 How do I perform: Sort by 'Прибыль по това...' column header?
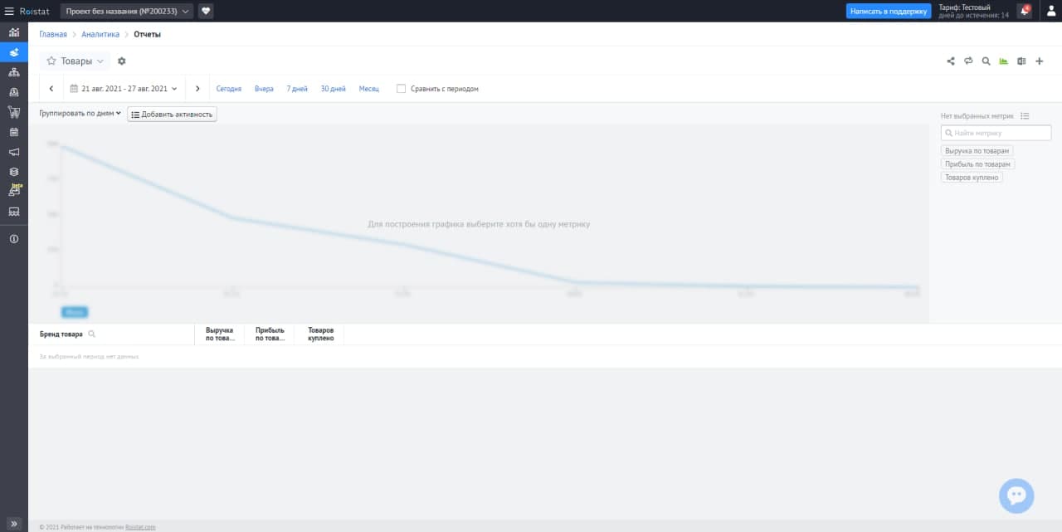[270, 334]
